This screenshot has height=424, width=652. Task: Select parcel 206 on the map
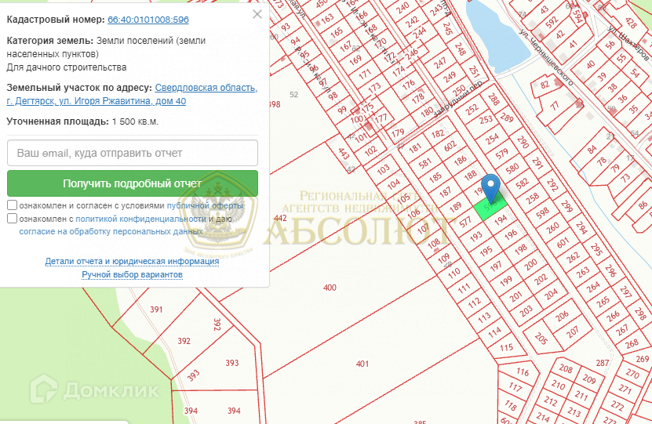tap(562, 316)
